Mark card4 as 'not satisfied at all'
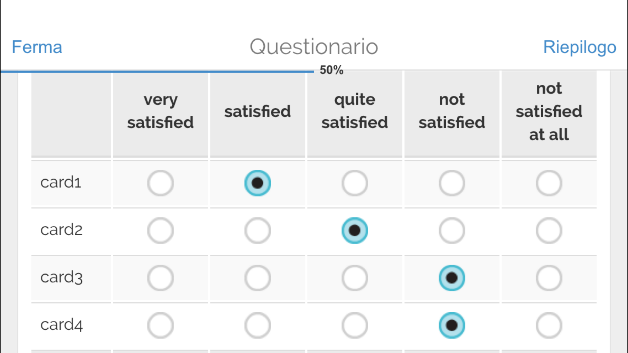The width and height of the screenshot is (628, 353). (549, 325)
